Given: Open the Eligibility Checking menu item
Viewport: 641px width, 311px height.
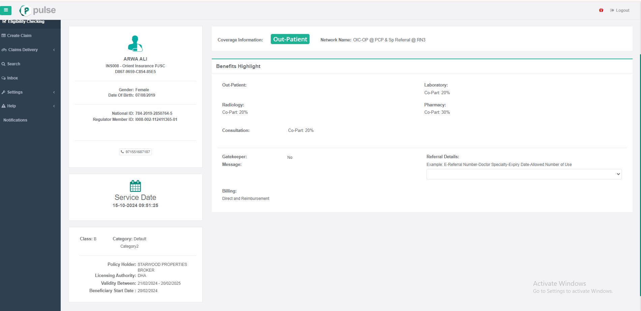Looking at the screenshot, I should click(26, 22).
